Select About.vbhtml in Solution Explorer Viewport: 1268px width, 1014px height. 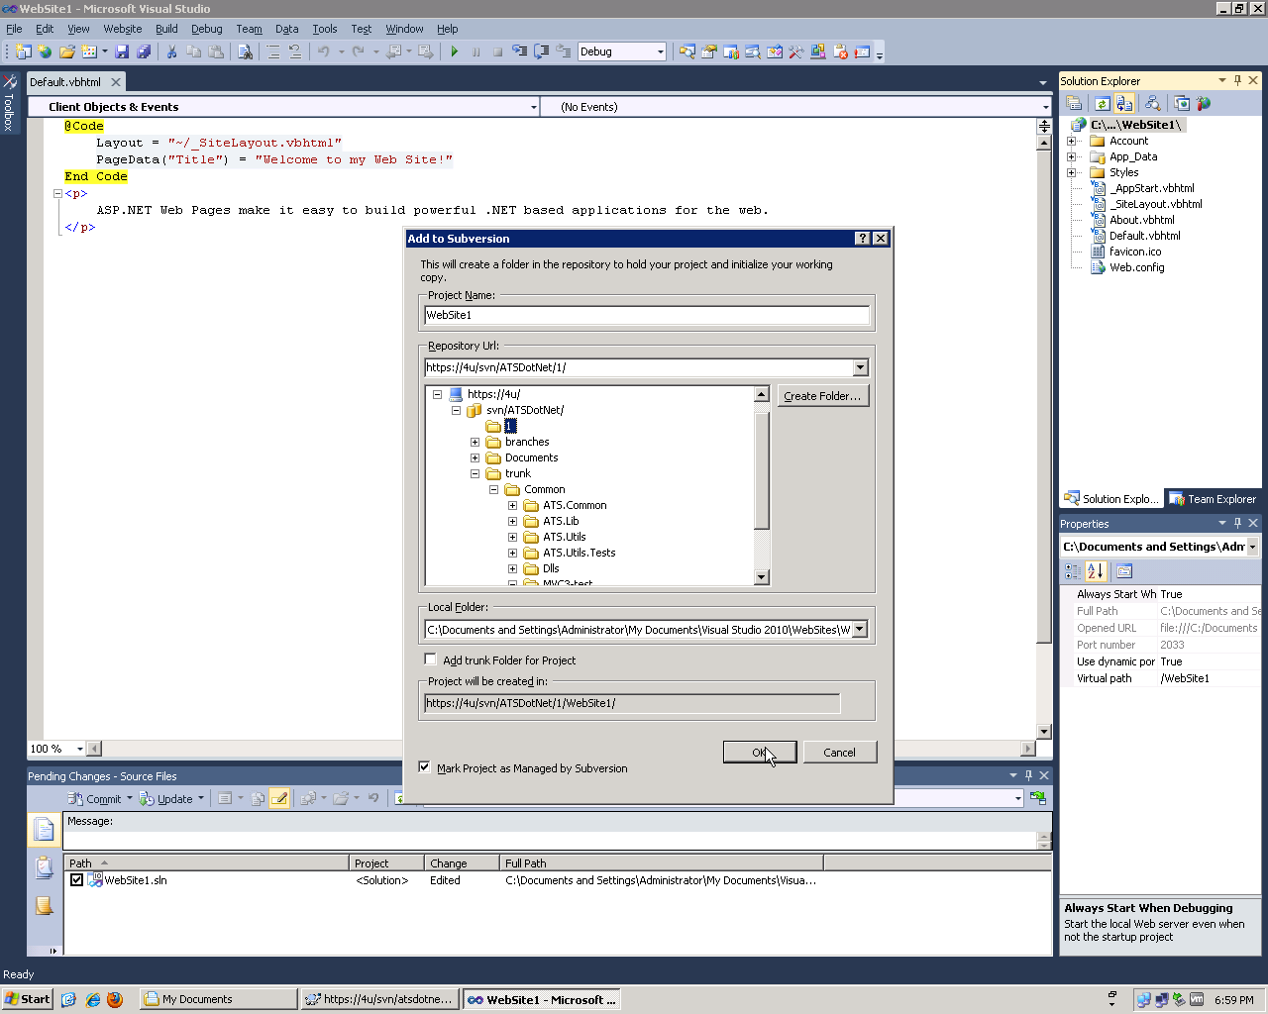pos(1142,220)
